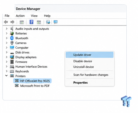Expand the Firmware node
The width and height of the screenshot is (138, 113).
click(x=7, y=62)
